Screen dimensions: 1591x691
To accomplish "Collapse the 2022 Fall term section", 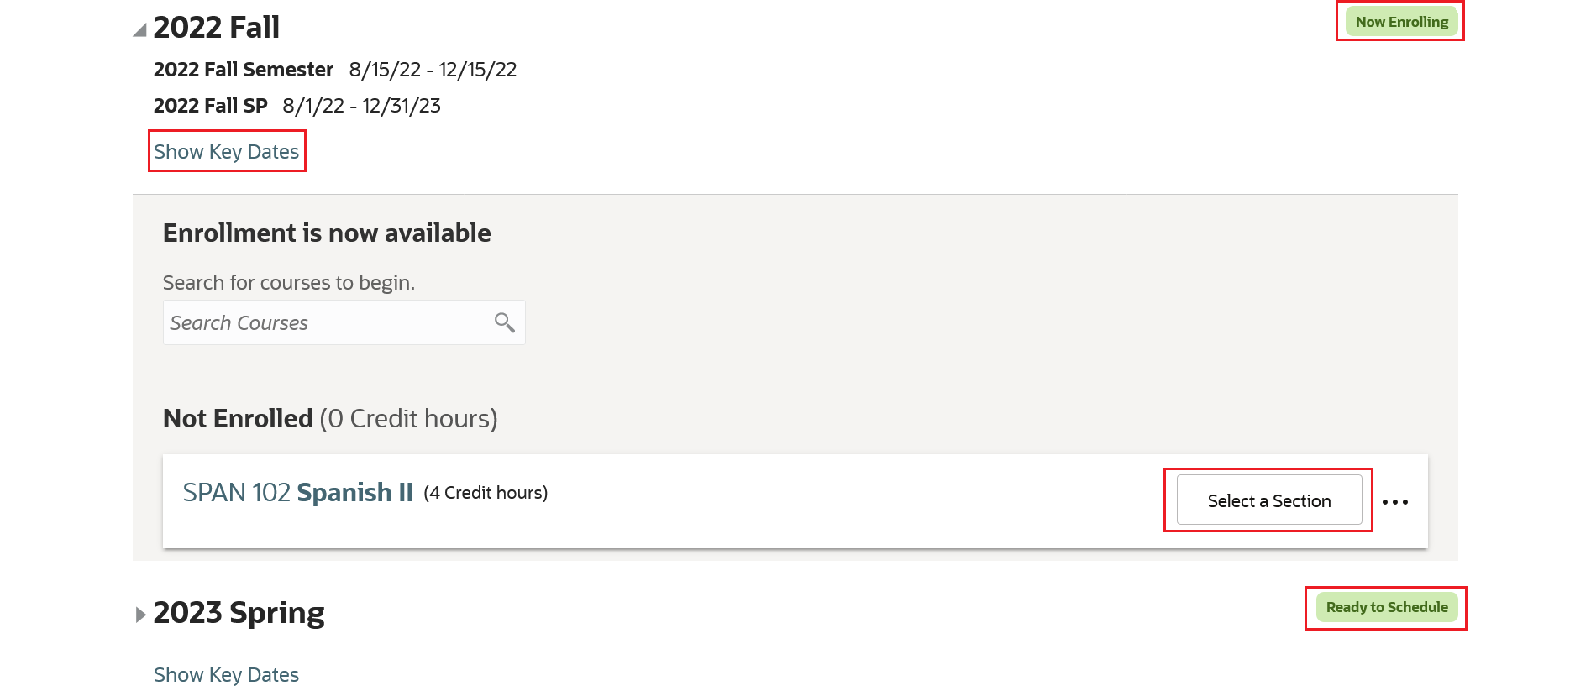I will click(140, 30).
